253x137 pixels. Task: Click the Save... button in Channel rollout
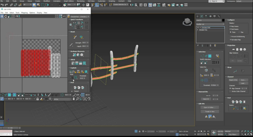(243, 80)
